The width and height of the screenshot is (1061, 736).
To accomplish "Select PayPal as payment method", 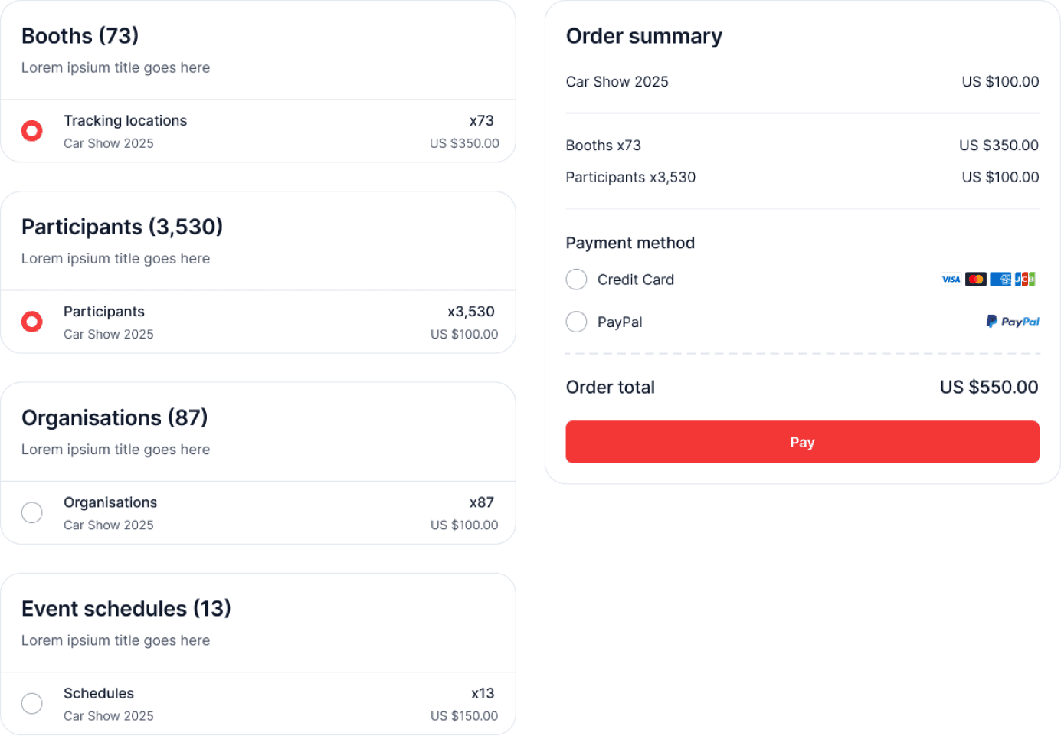I will tap(576, 322).
